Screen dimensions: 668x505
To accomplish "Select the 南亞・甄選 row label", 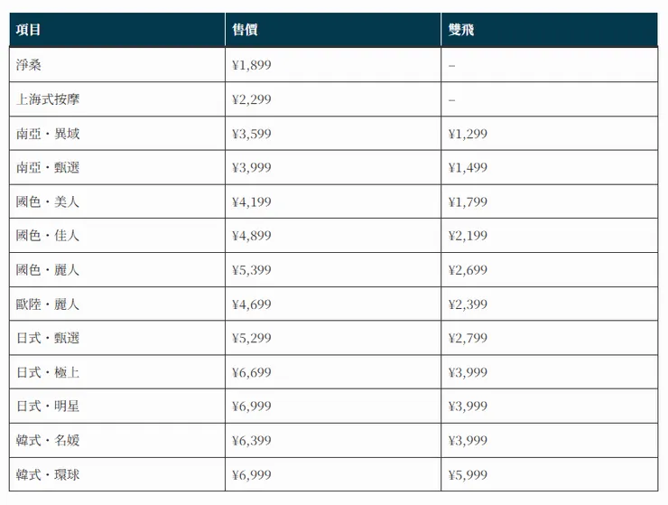I will [48, 167].
